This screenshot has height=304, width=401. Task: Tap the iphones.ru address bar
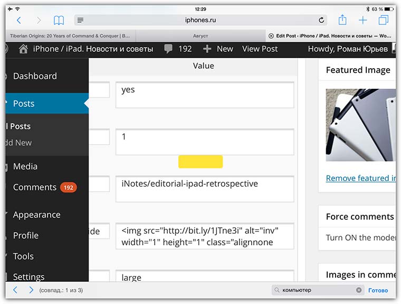click(200, 20)
